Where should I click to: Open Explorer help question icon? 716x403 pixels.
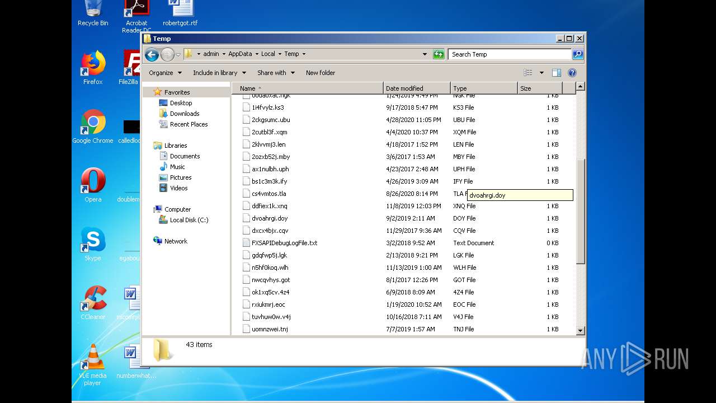[572, 73]
